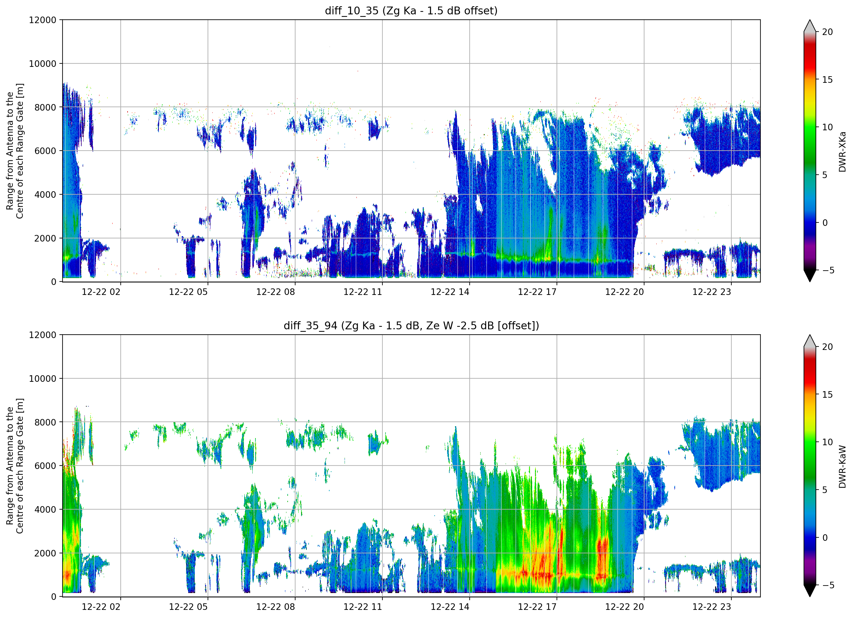This screenshot has width=853, height=618.
Task: Click the '12-22 23' x-tick under the diff_35_94 plot
Action: 712,607
